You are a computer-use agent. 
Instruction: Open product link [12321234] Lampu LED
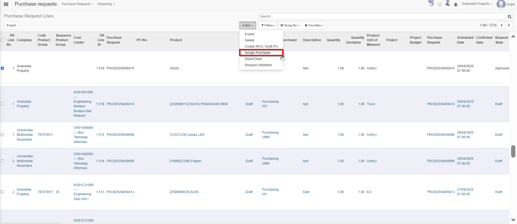pyautogui.click(x=187, y=135)
